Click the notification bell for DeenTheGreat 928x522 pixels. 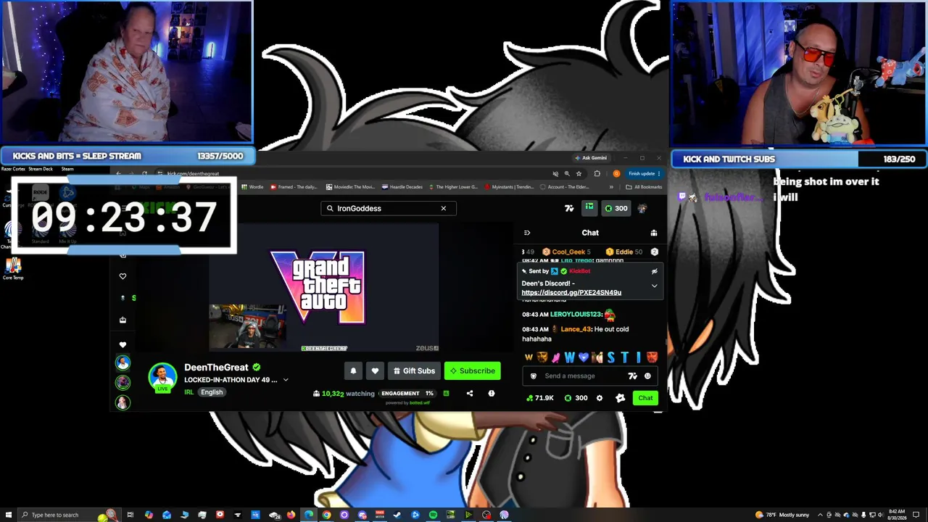[353, 370]
